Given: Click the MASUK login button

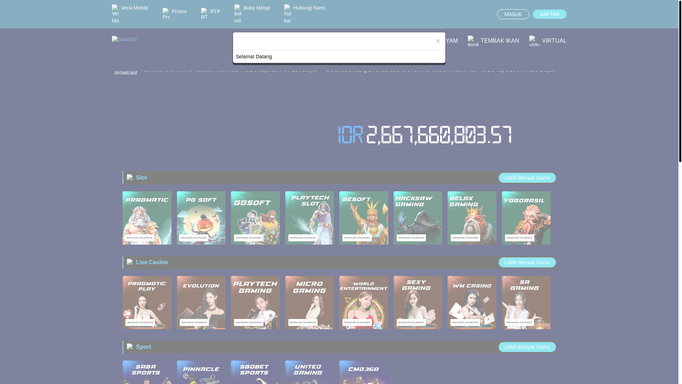Looking at the screenshot, I should 513,14.
